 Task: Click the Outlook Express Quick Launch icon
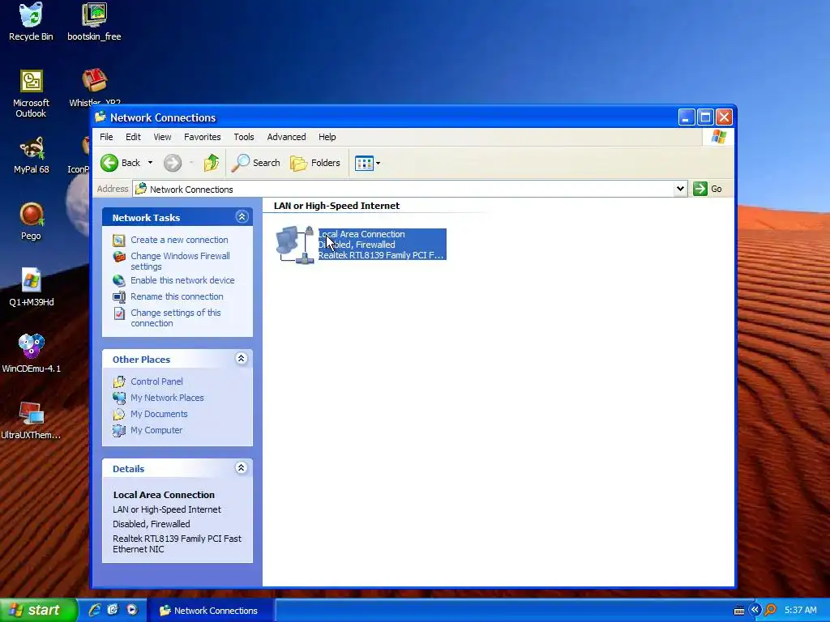(113, 610)
